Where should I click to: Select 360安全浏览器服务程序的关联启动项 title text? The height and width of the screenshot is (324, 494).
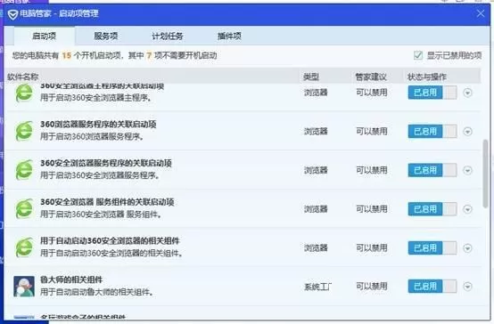coord(106,163)
